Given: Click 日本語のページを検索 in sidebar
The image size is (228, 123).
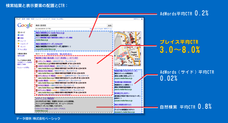Looking at the screenshot, I should [25, 62].
